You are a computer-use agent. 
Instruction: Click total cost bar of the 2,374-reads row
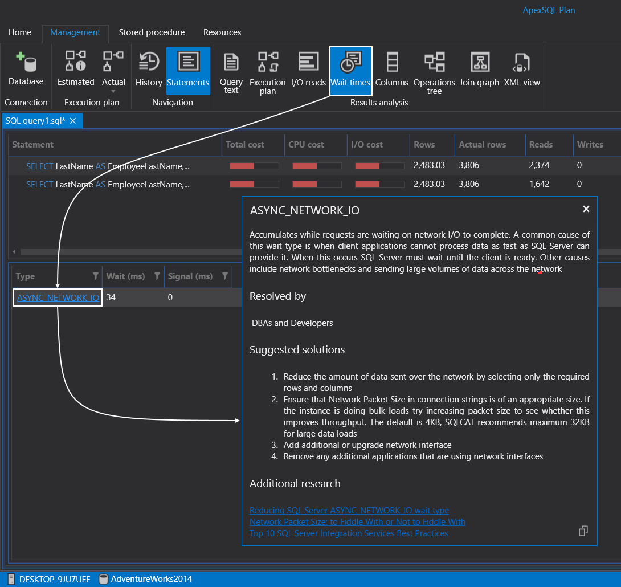pos(254,166)
